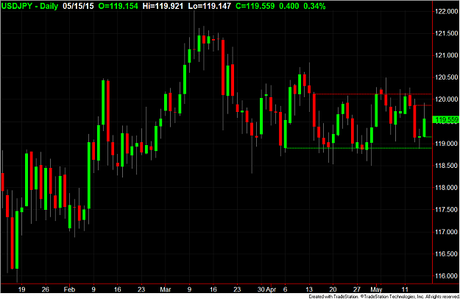The width and height of the screenshot is (460, 299).
Task: Click the 26 date label before Feb
Action: coord(45,289)
